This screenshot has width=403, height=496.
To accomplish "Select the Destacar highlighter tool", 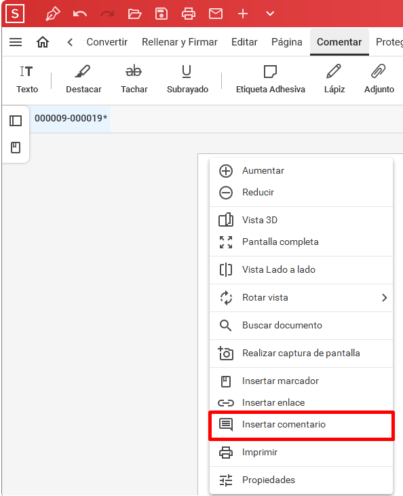I will pyautogui.click(x=83, y=79).
